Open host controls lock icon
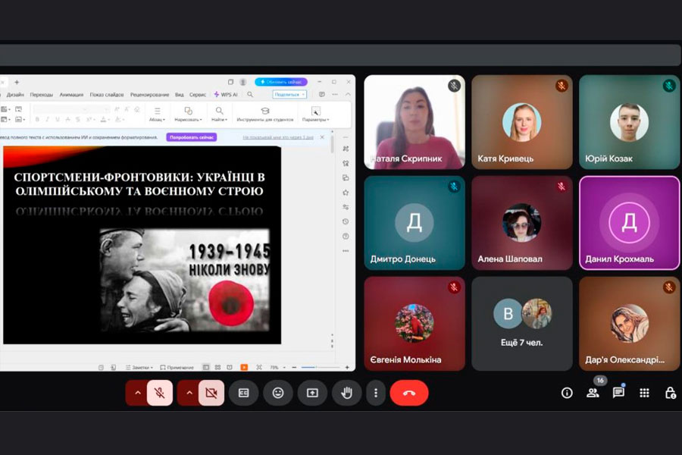Viewport: 682px width, 455px height. 671,393
